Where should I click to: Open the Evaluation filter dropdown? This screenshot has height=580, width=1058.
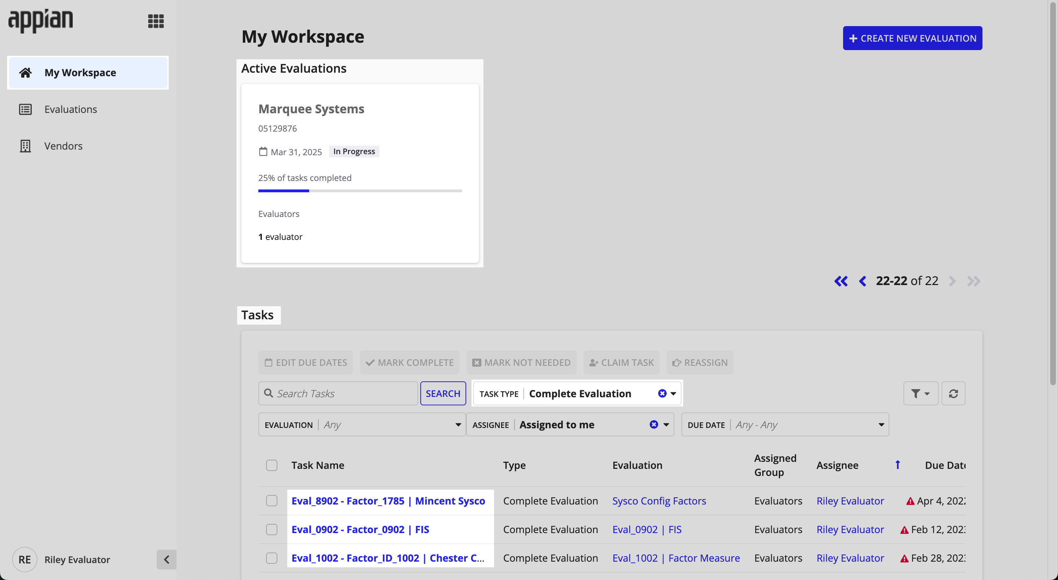(x=362, y=424)
